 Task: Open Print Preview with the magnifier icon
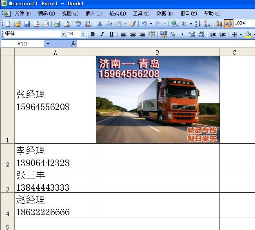coord(67,24)
